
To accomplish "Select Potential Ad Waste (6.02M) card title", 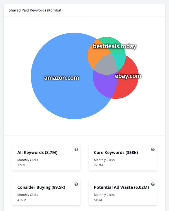I will pos(121,187).
